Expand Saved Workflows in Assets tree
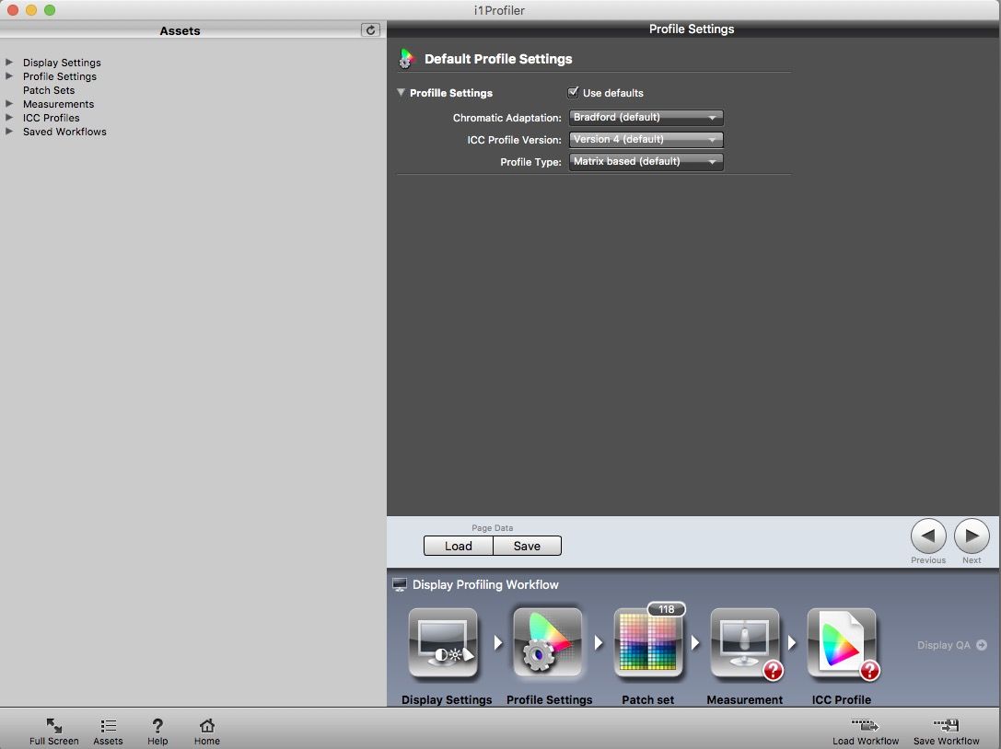 click(x=9, y=131)
